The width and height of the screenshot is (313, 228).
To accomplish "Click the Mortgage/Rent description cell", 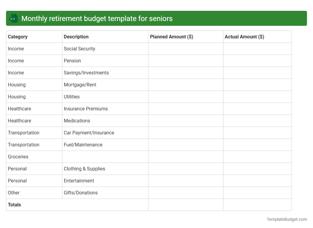I will point(80,85).
